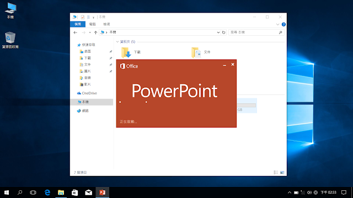Click the Explorer window system icon
This screenshot has width=353, height=198.
point(74,17)
